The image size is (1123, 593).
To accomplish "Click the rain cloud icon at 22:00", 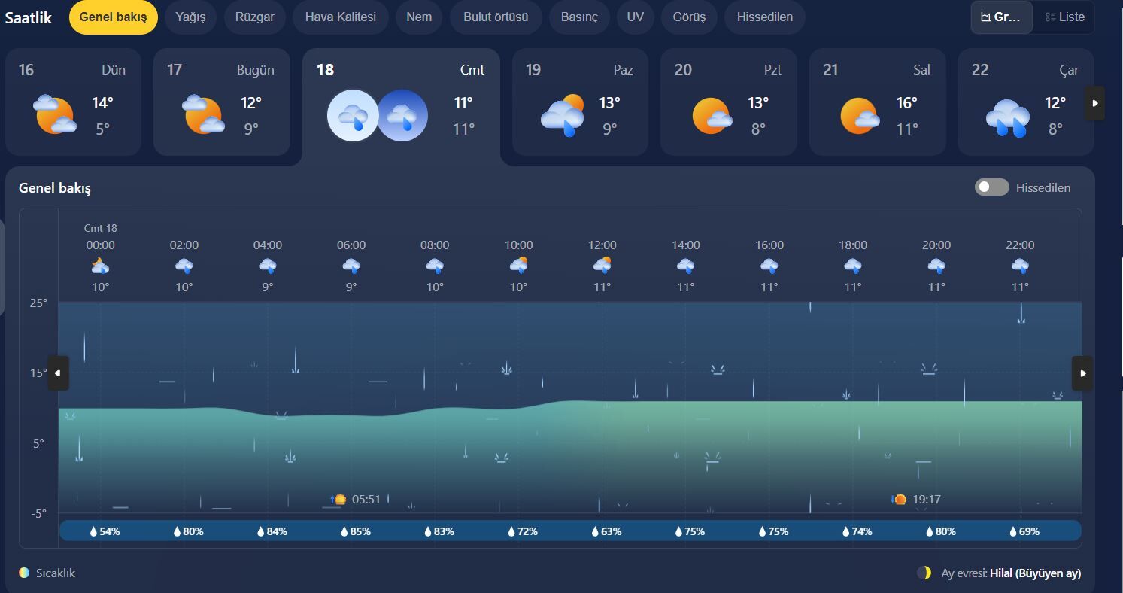I will click(1020, 265).
